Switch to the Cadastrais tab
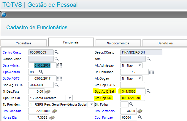Viewport: 187px width, 121px height. click(x=23, y=43)
